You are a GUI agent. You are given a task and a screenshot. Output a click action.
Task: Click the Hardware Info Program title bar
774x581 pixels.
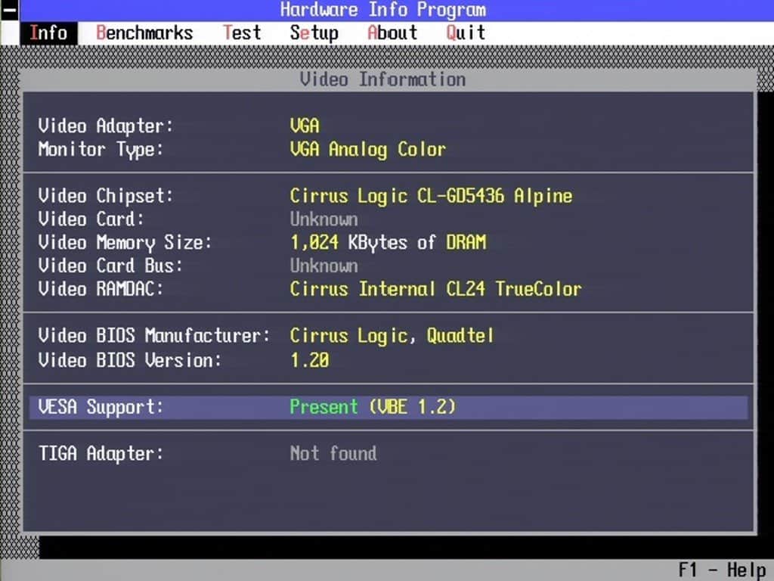click(396, 11)
